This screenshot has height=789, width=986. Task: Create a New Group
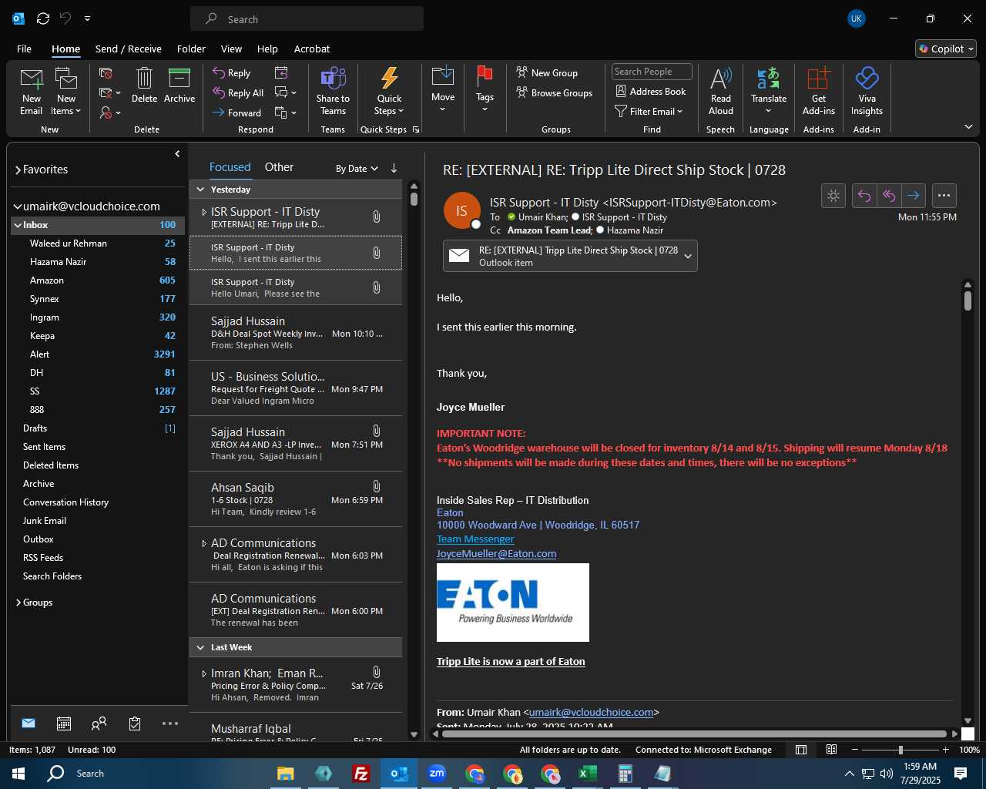pyautogui.click(x=547, y=72)
